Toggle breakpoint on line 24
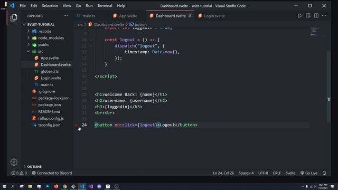 coord(76,125)
